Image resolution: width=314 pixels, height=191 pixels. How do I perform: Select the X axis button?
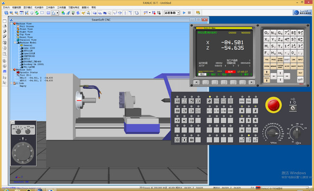tap(242, 111)
